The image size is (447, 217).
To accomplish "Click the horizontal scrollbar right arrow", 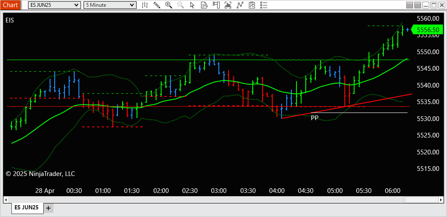I will coord(441,200).
